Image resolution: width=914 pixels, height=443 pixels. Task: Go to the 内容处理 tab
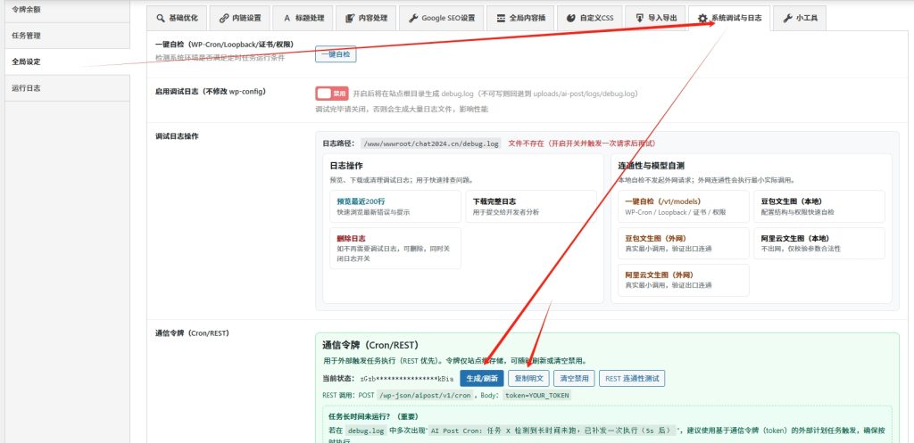tap(366, 18)
